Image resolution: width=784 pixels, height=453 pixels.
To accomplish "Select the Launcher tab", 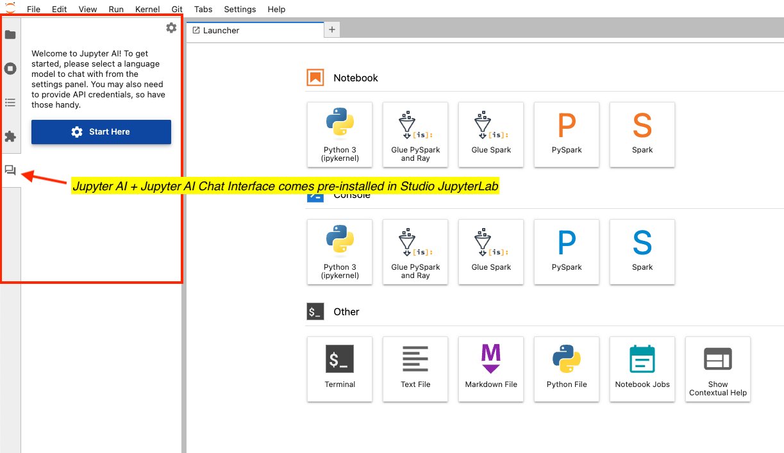I will 256,30.
